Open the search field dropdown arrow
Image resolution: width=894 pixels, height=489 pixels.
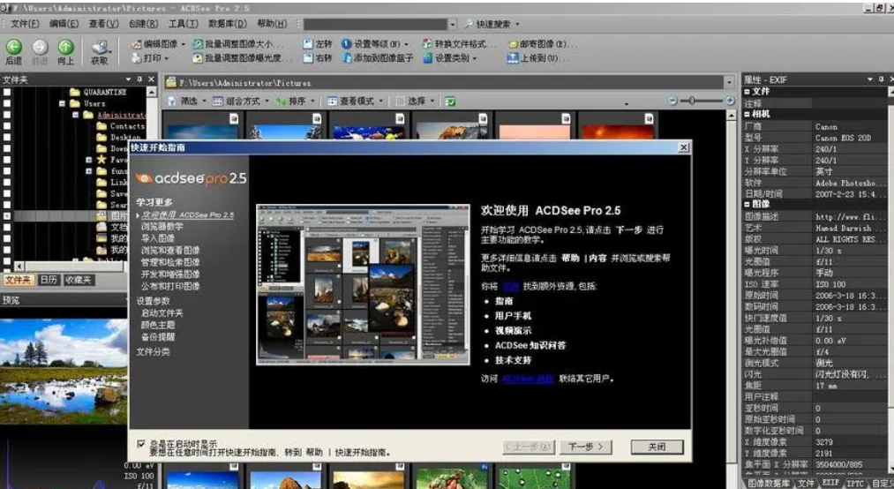[x=452, y=25]
